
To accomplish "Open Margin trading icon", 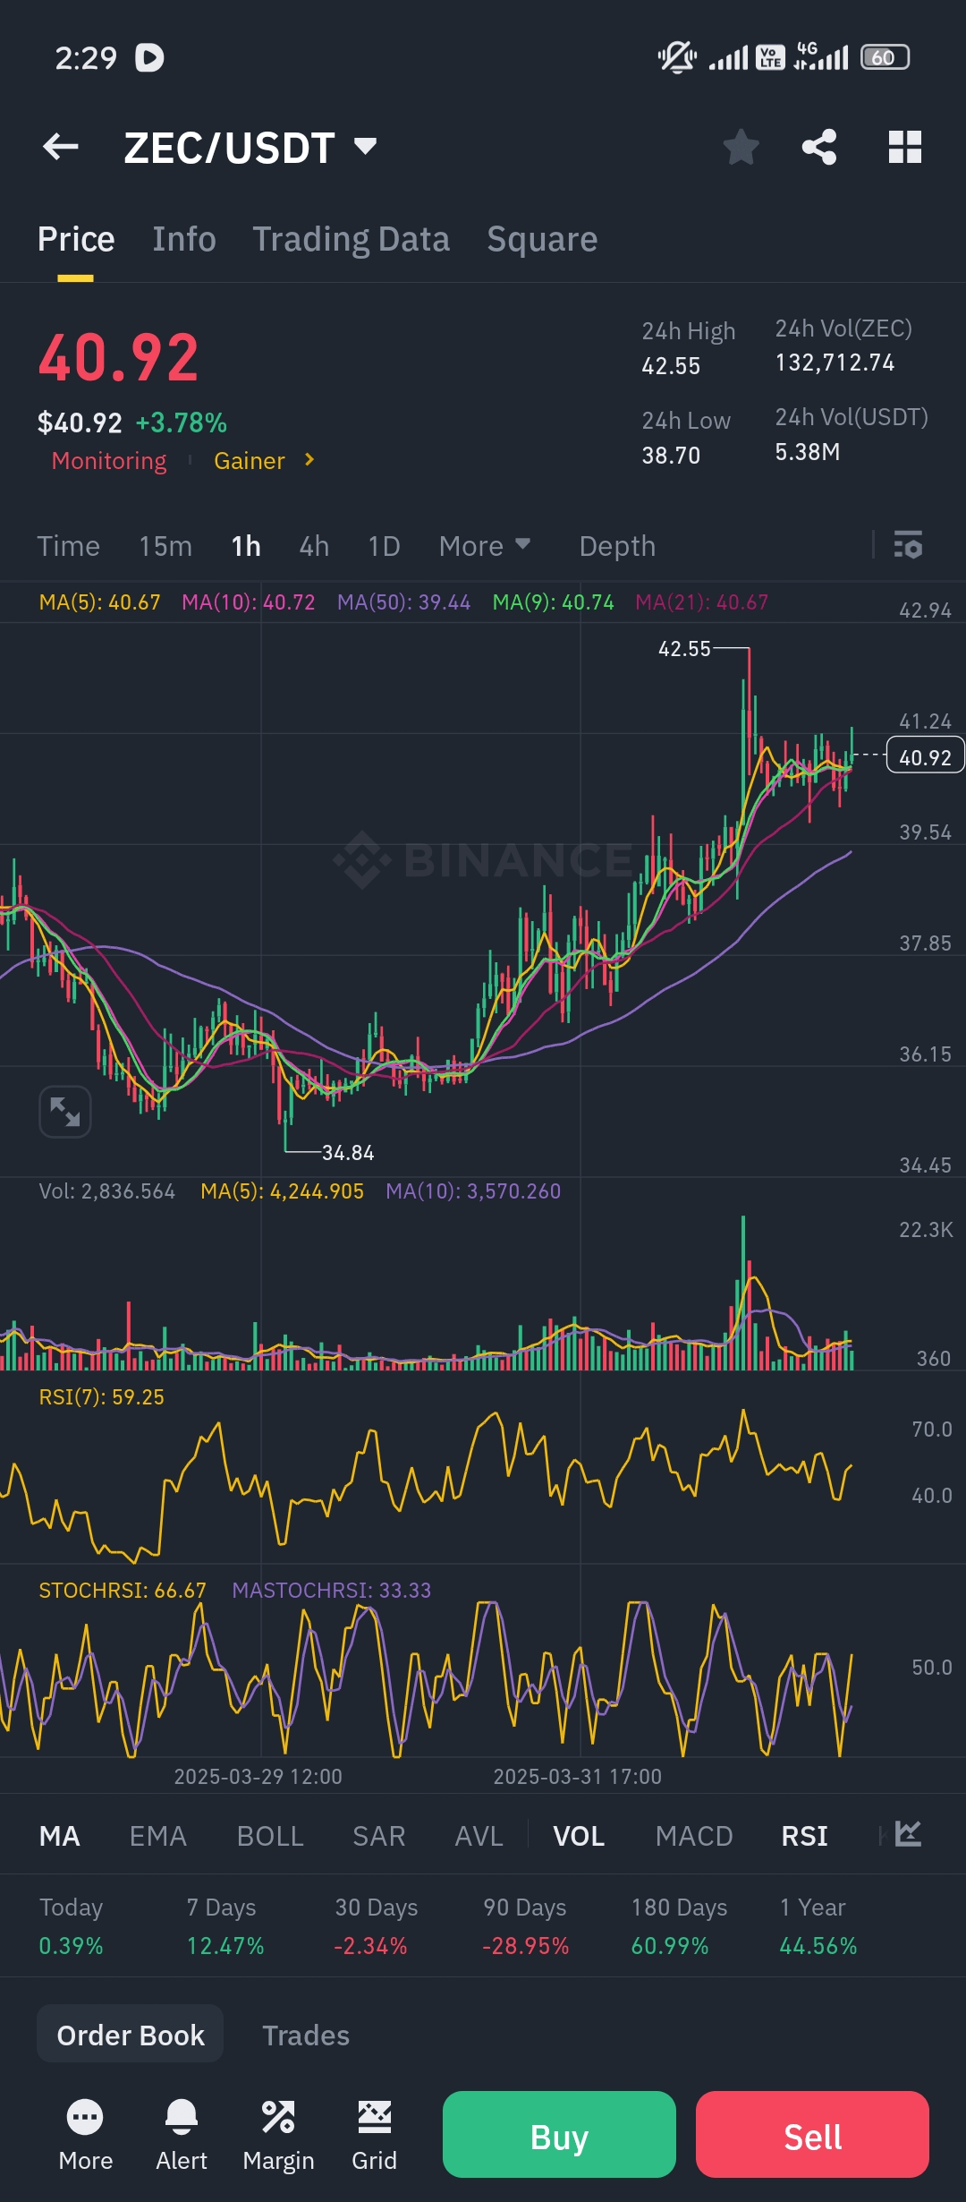I will [278, 2136].
